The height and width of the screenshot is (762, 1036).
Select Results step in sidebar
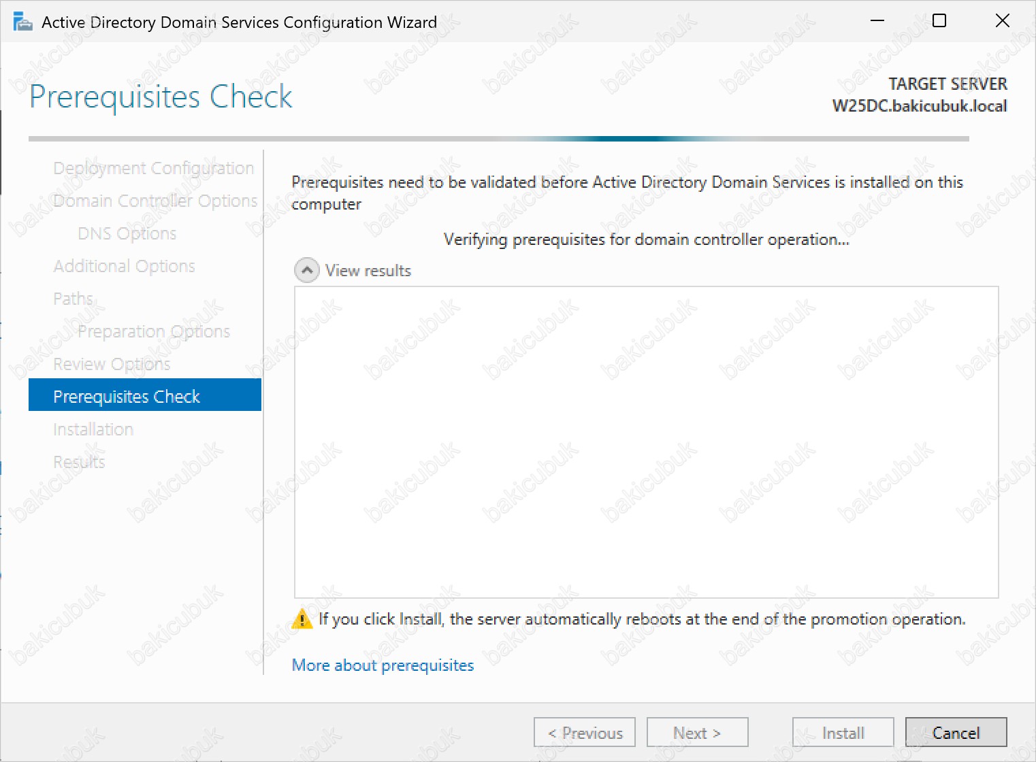pos(79,462)
